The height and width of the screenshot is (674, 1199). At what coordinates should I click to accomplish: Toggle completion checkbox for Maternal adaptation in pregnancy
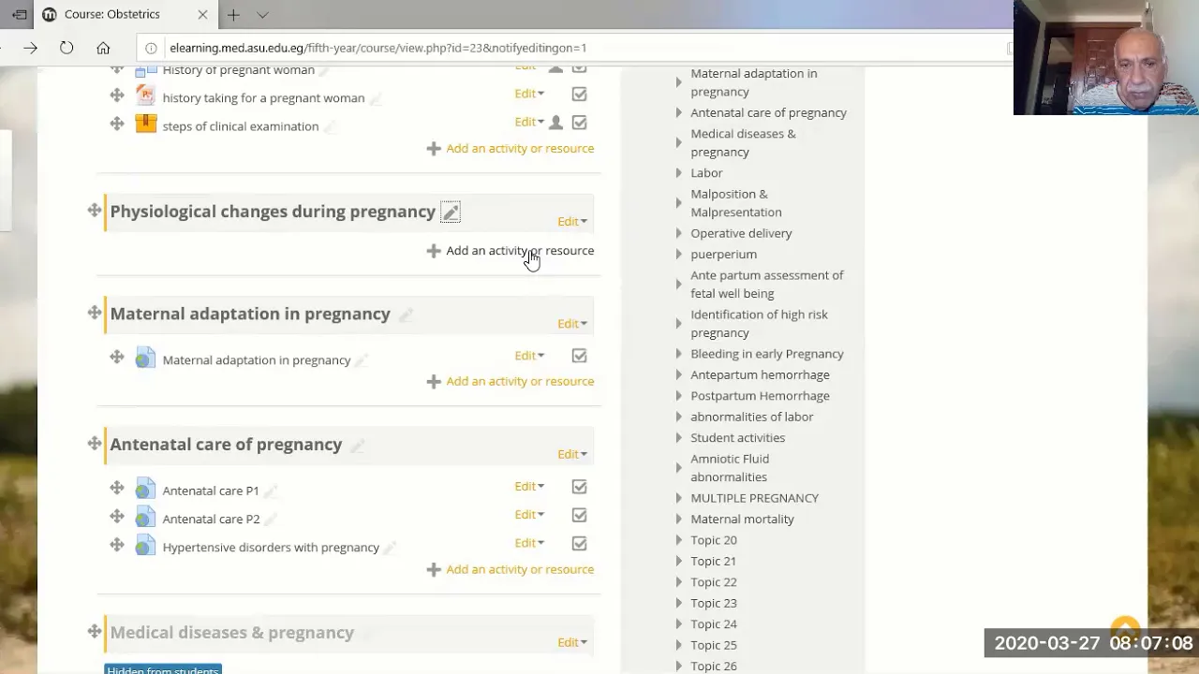pyautogui.click(x=579, y=356)
